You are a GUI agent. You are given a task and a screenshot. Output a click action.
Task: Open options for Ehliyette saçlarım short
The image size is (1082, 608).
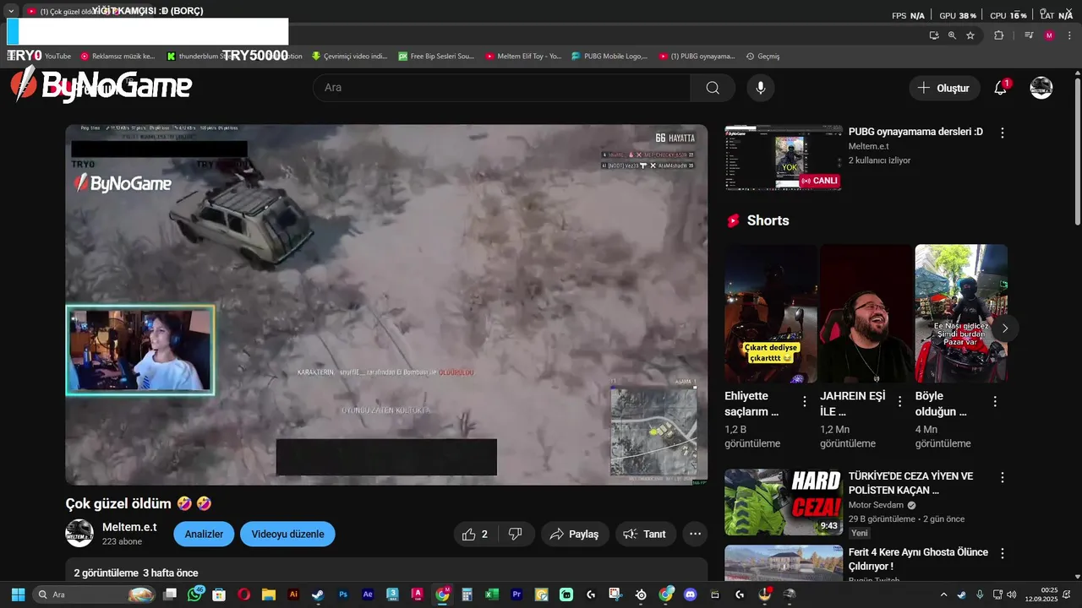[x=805, y=402]
